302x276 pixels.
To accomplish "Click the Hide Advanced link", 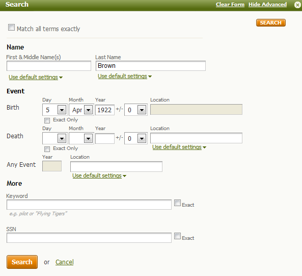I will (267, 5).
